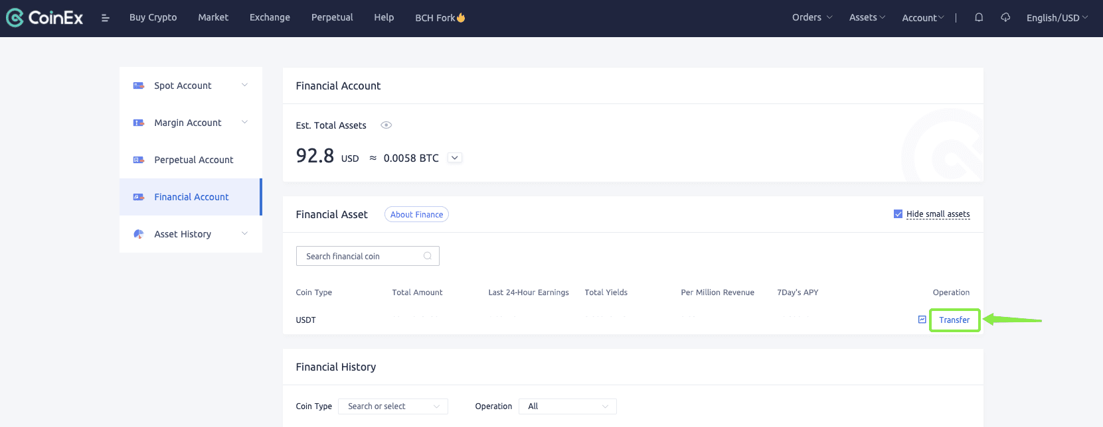Select Asset History in sidebar
This screenshot has width=1103, height=427.
[191, 234]
